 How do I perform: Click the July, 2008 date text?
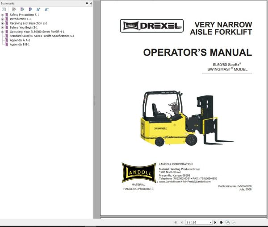(245, 189)
